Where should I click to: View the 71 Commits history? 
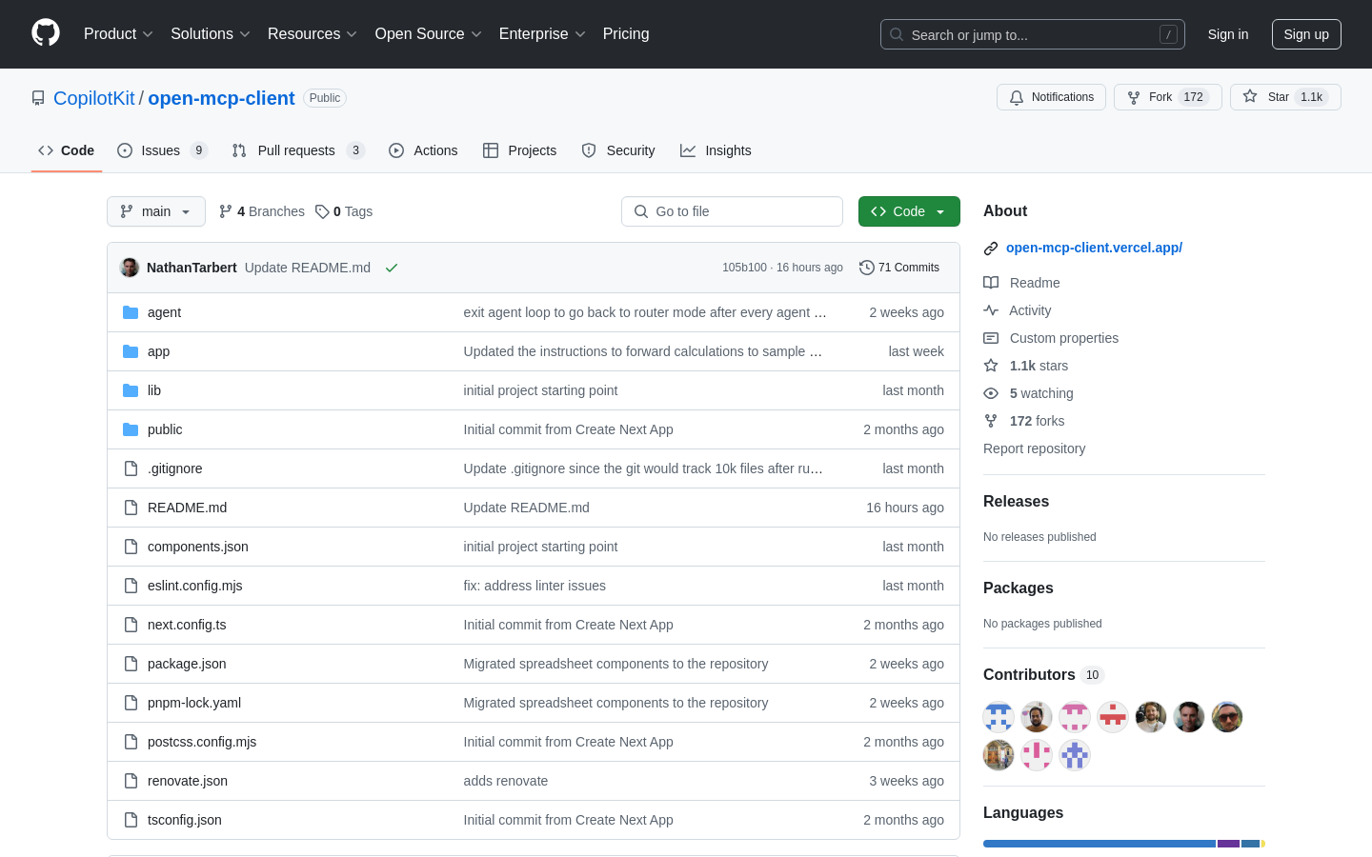(899, 268)
